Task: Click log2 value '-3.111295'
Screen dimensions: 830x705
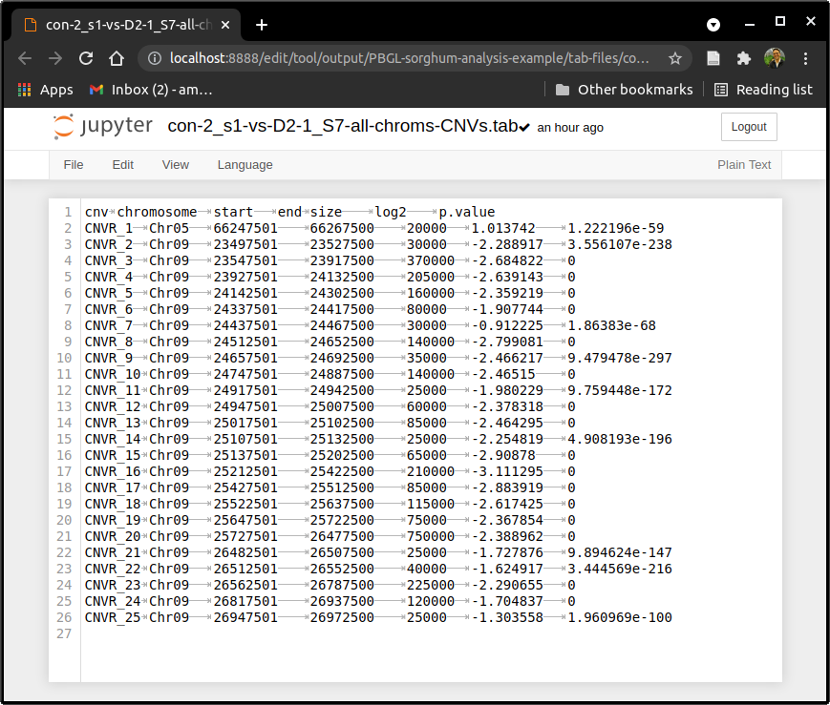Action: coord(507,472)
